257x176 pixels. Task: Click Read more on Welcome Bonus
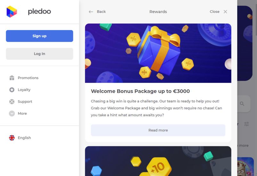(x=158, y=130)
